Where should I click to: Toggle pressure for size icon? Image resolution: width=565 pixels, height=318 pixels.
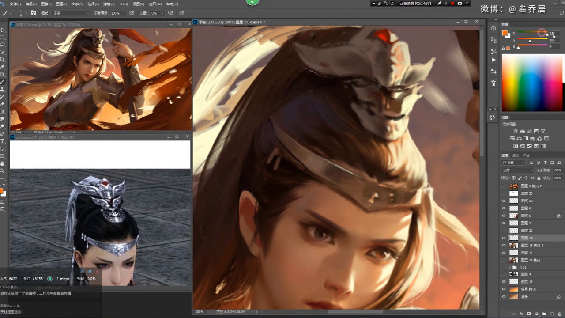182,13
